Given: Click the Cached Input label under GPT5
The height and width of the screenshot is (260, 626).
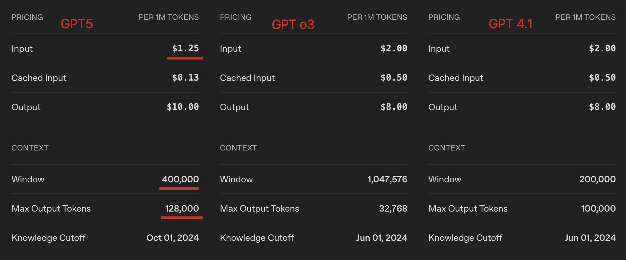Looking at the screenshot, I should [x=39, y=78].
